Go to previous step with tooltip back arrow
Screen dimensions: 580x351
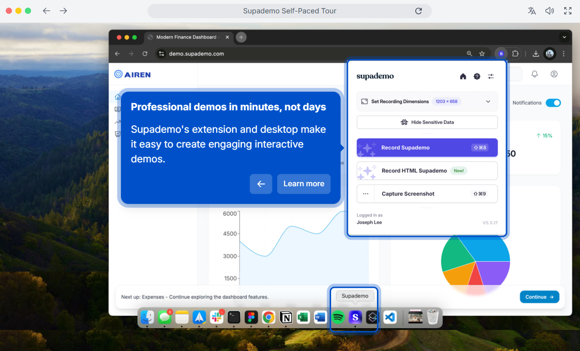coord(261,184)
